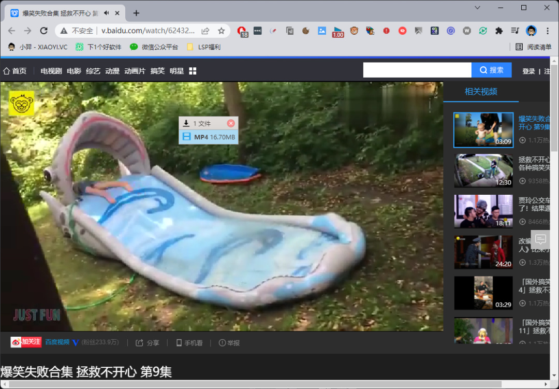Screen dimensions: 559x389
Task: Open the floating feedback comment icon
Action: 540,239
